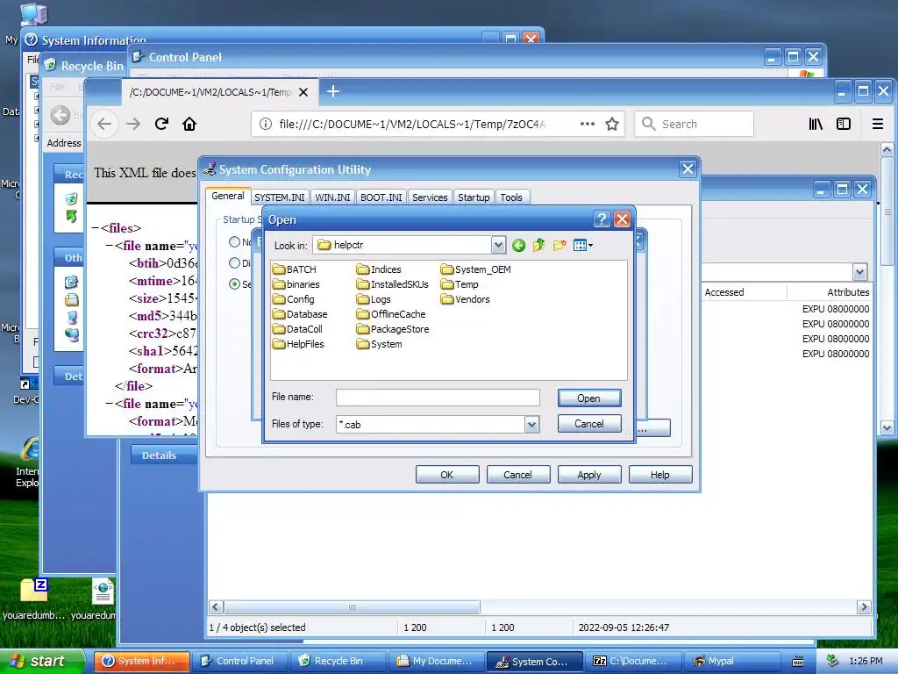Go to browser home page
Image resolution: width=898 pixels, height=674 pixels.
coord(189,124)
